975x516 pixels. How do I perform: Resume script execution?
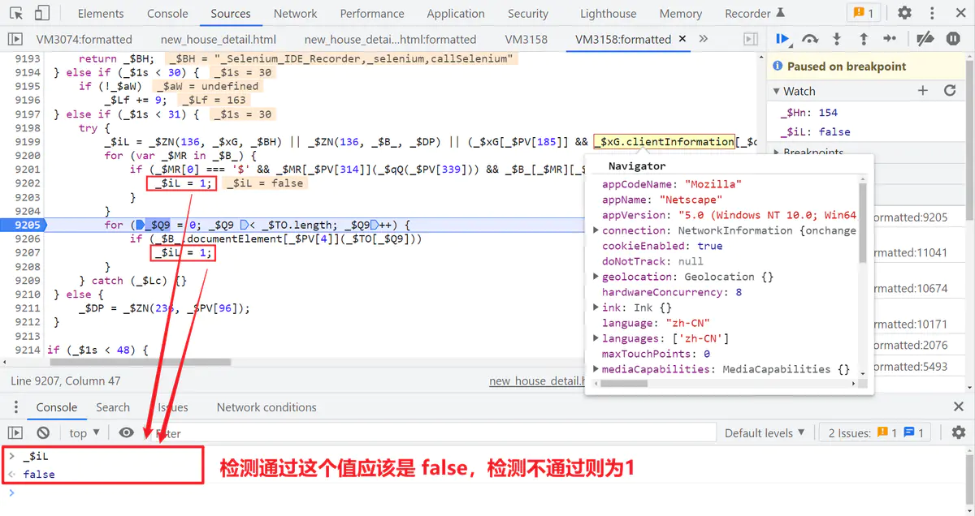[x=782, y=39]
